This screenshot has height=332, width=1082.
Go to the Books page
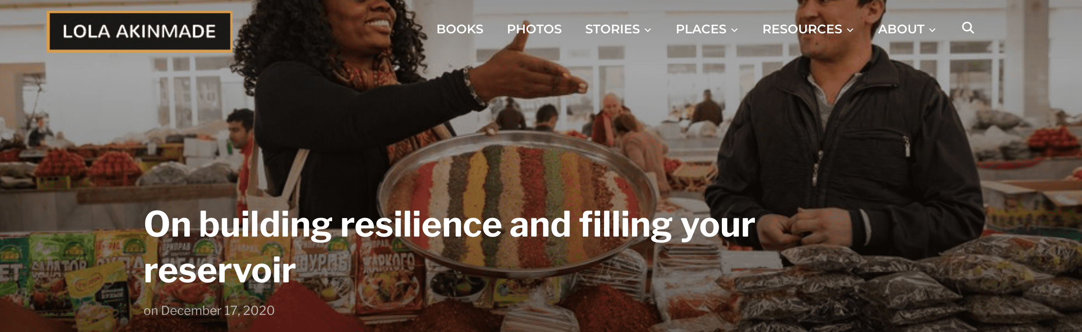[460, 29]
